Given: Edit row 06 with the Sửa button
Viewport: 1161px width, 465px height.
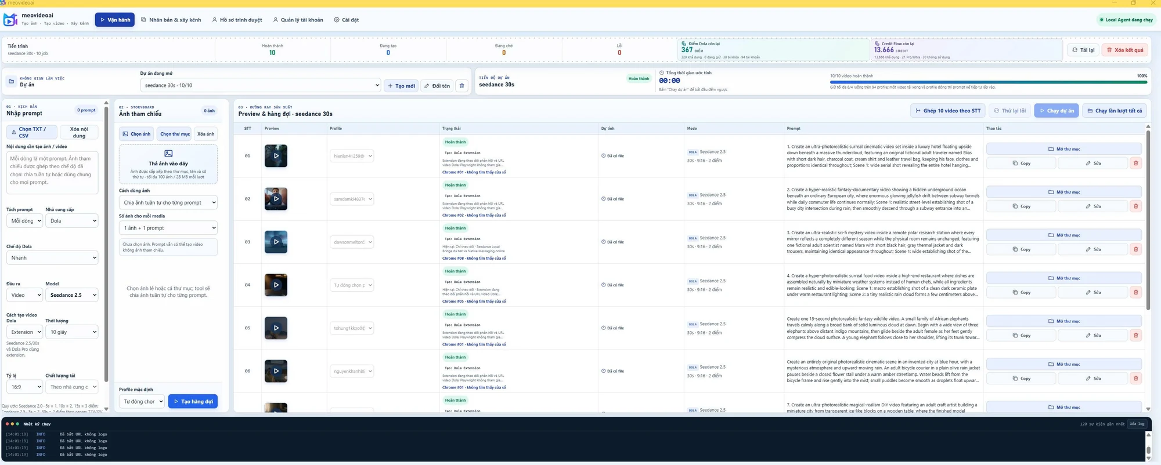Looking at the screenshot, I should [1093, 379].
